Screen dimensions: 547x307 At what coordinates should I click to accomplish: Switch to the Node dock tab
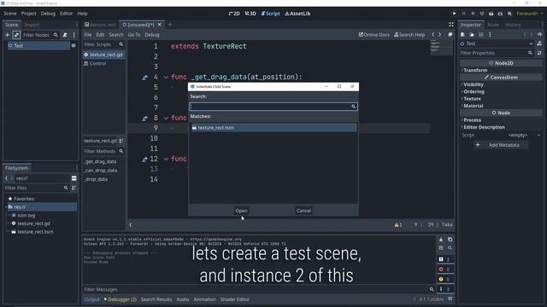[492, 25]
